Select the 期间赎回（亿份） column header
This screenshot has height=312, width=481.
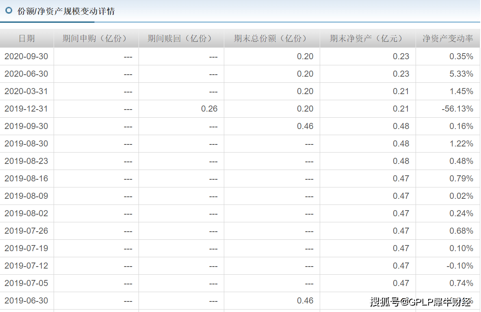click(181, 38)
